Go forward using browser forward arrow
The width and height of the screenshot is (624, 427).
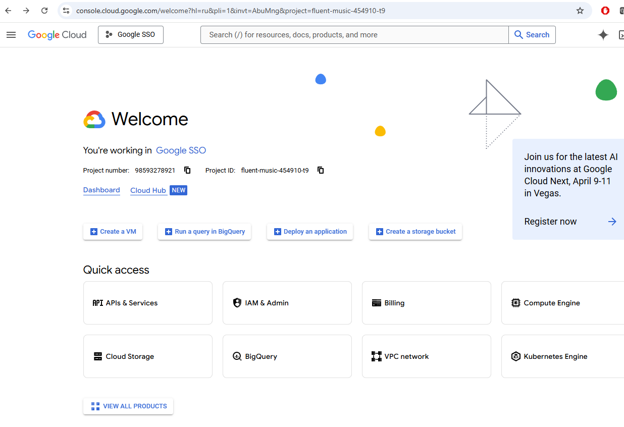[x=26, y=11]
